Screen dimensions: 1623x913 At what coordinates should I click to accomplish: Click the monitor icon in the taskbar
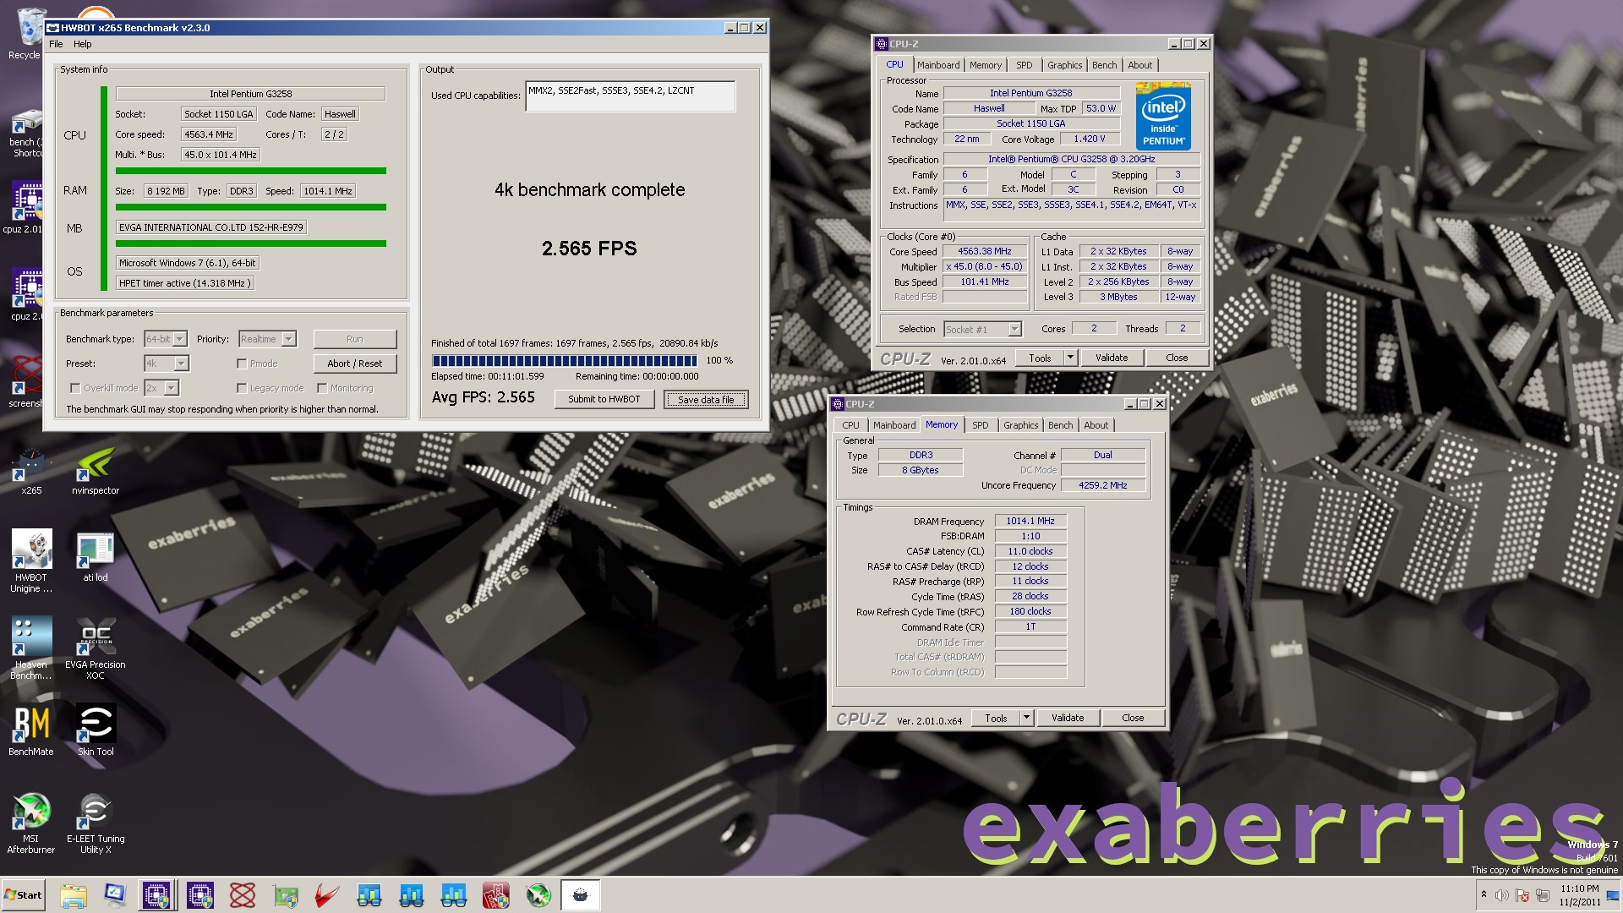point(115,894)
